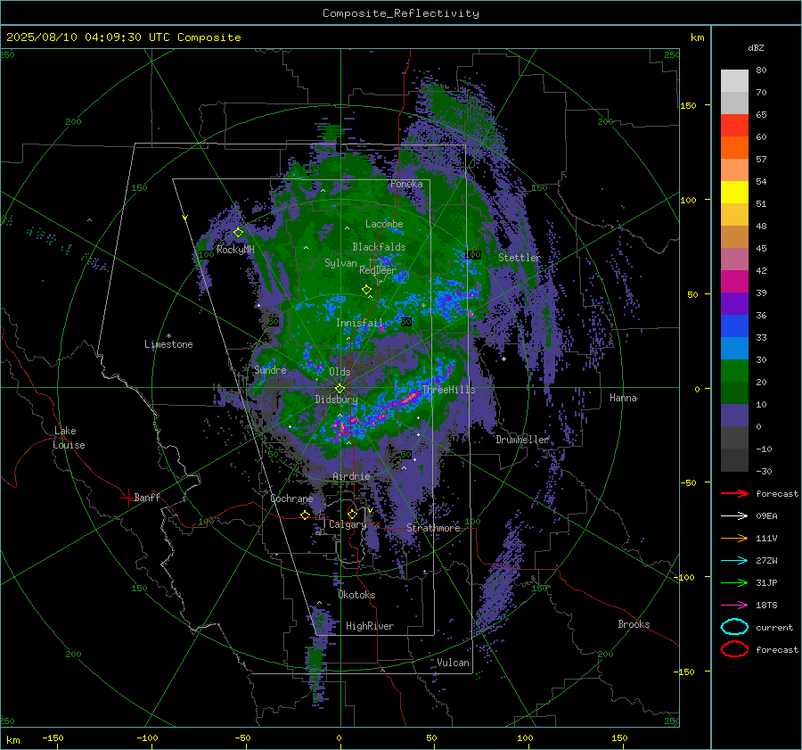Click the yellow diamond marker below RedDeer

tap(367, 290)
